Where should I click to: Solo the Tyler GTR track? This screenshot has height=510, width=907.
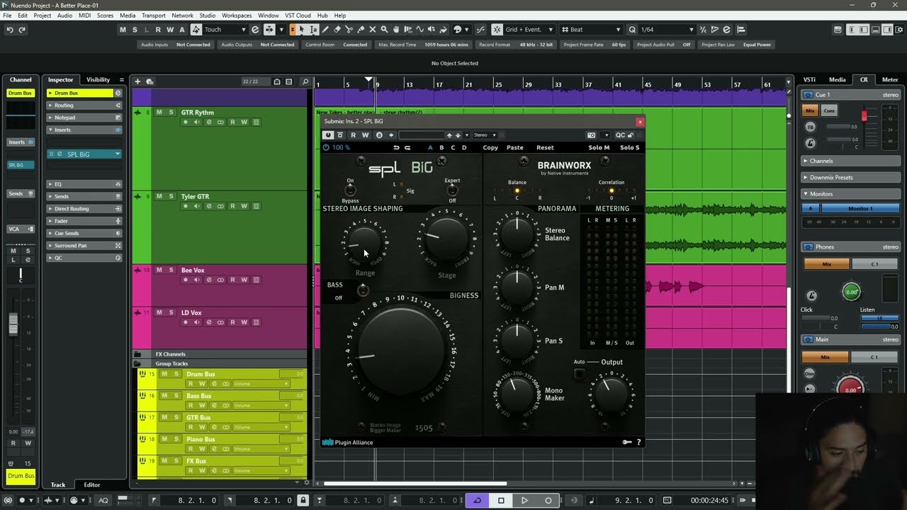(171, 196)
